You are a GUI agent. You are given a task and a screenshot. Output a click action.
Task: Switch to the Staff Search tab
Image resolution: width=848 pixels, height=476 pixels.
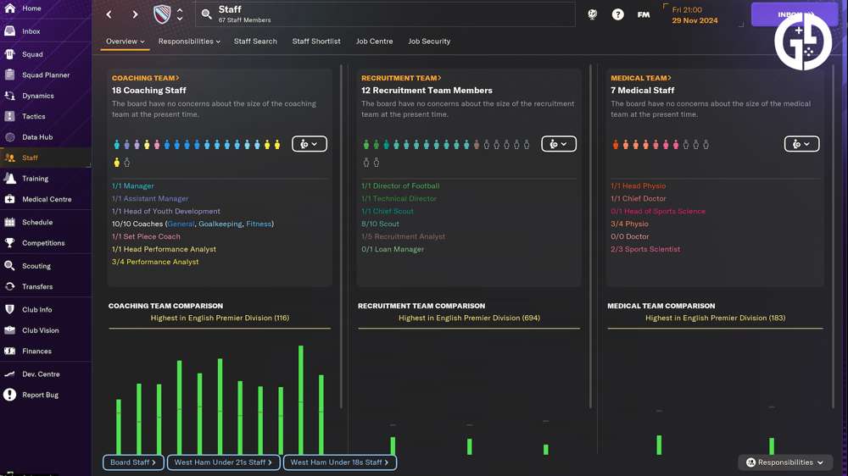tap(255, 42)
